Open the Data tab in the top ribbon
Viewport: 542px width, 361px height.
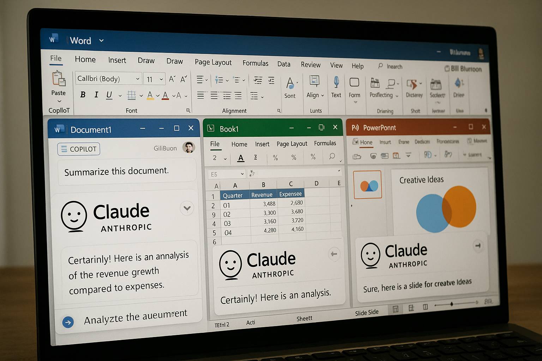point(284,64)
